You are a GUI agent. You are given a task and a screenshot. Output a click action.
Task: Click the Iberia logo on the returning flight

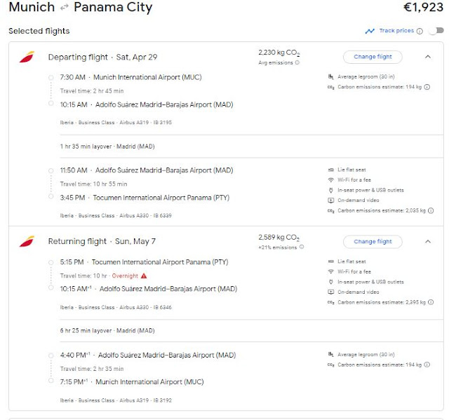coord(27,242)
